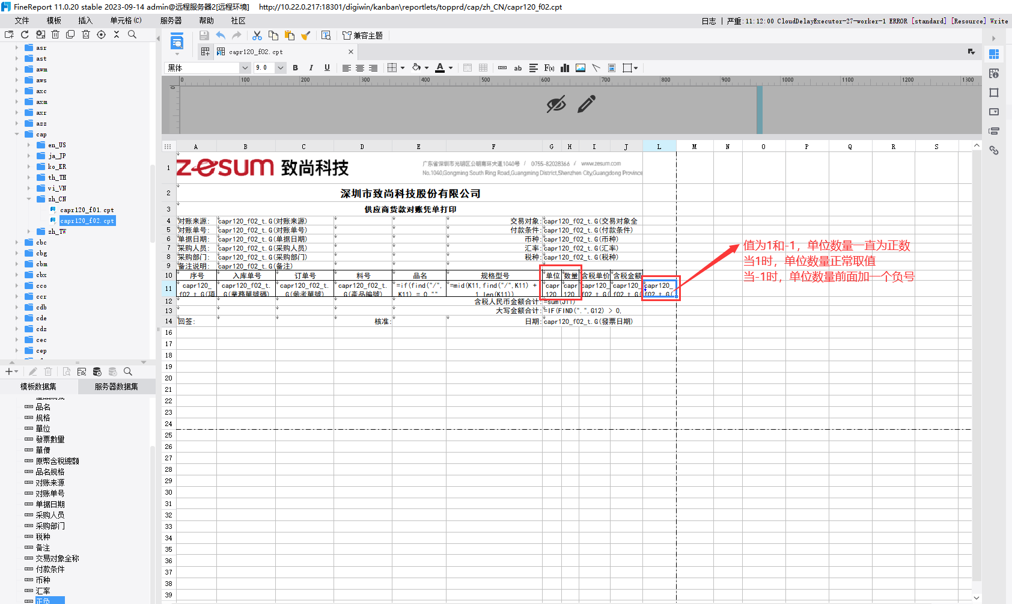Collapse the zh_CN folder
Screen dimensions: 1012x604
click(x=28, y=199)
